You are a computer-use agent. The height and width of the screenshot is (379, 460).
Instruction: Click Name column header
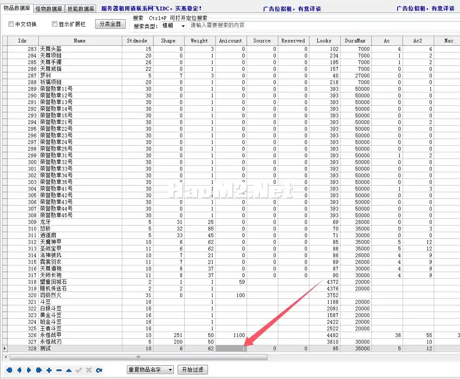click(x=80, y=41)
